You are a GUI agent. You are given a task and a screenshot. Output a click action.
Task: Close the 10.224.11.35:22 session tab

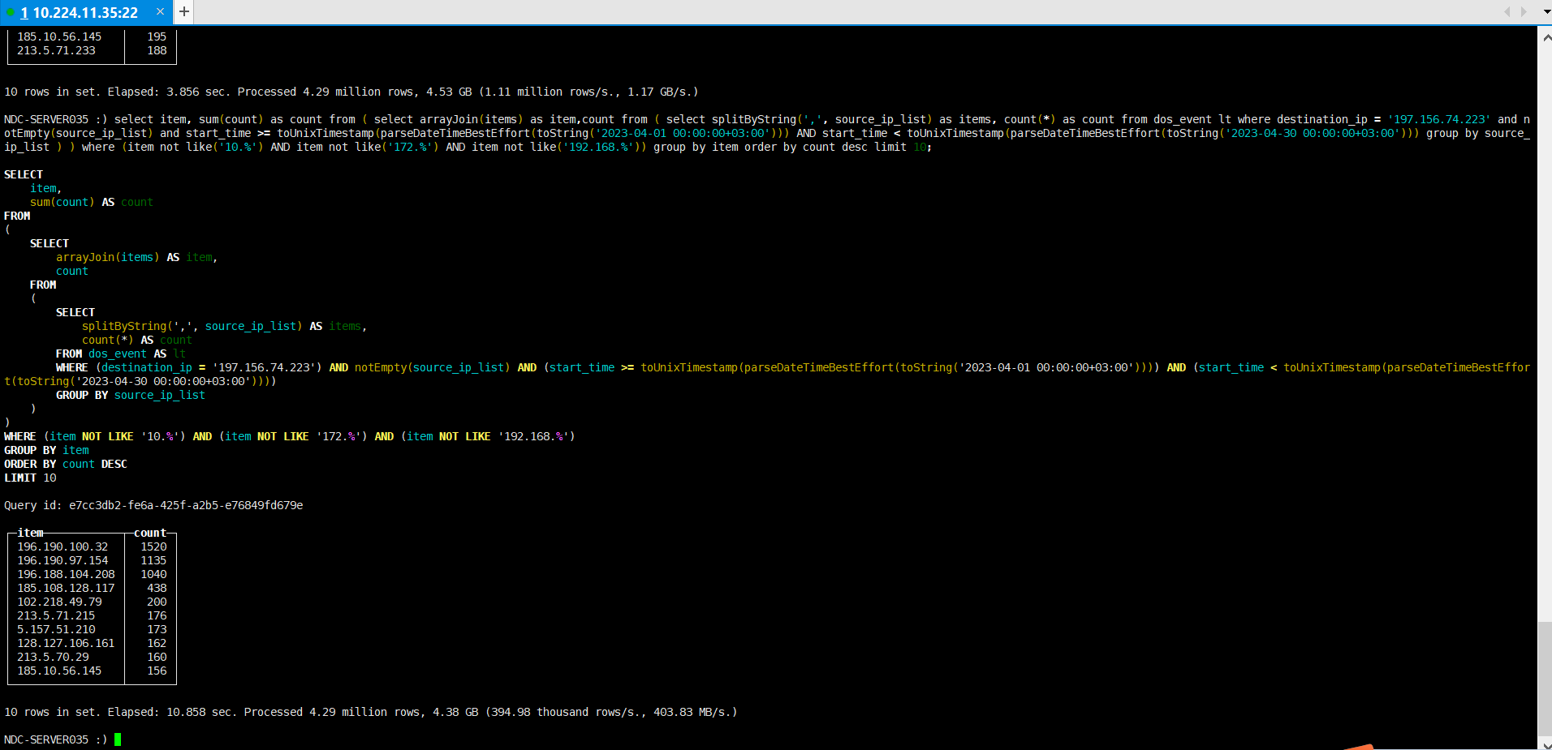tap(160, 11)
